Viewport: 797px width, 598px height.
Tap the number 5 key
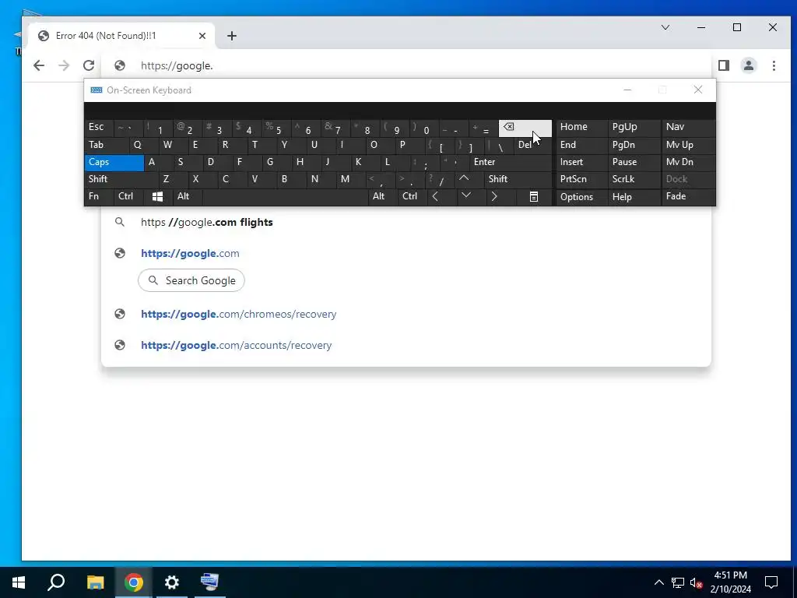[277, 128]
